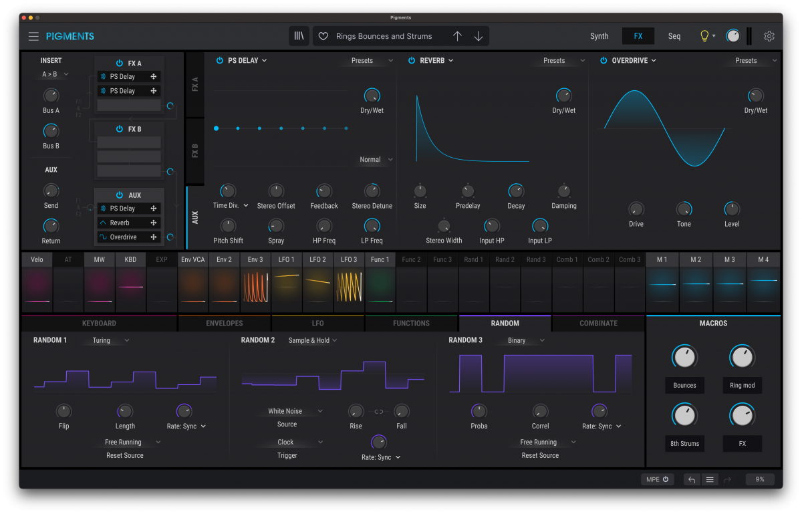This screenshot has height=514, width=802.
Task: Open the hamburger main menu
Action: tap(33, 36)
